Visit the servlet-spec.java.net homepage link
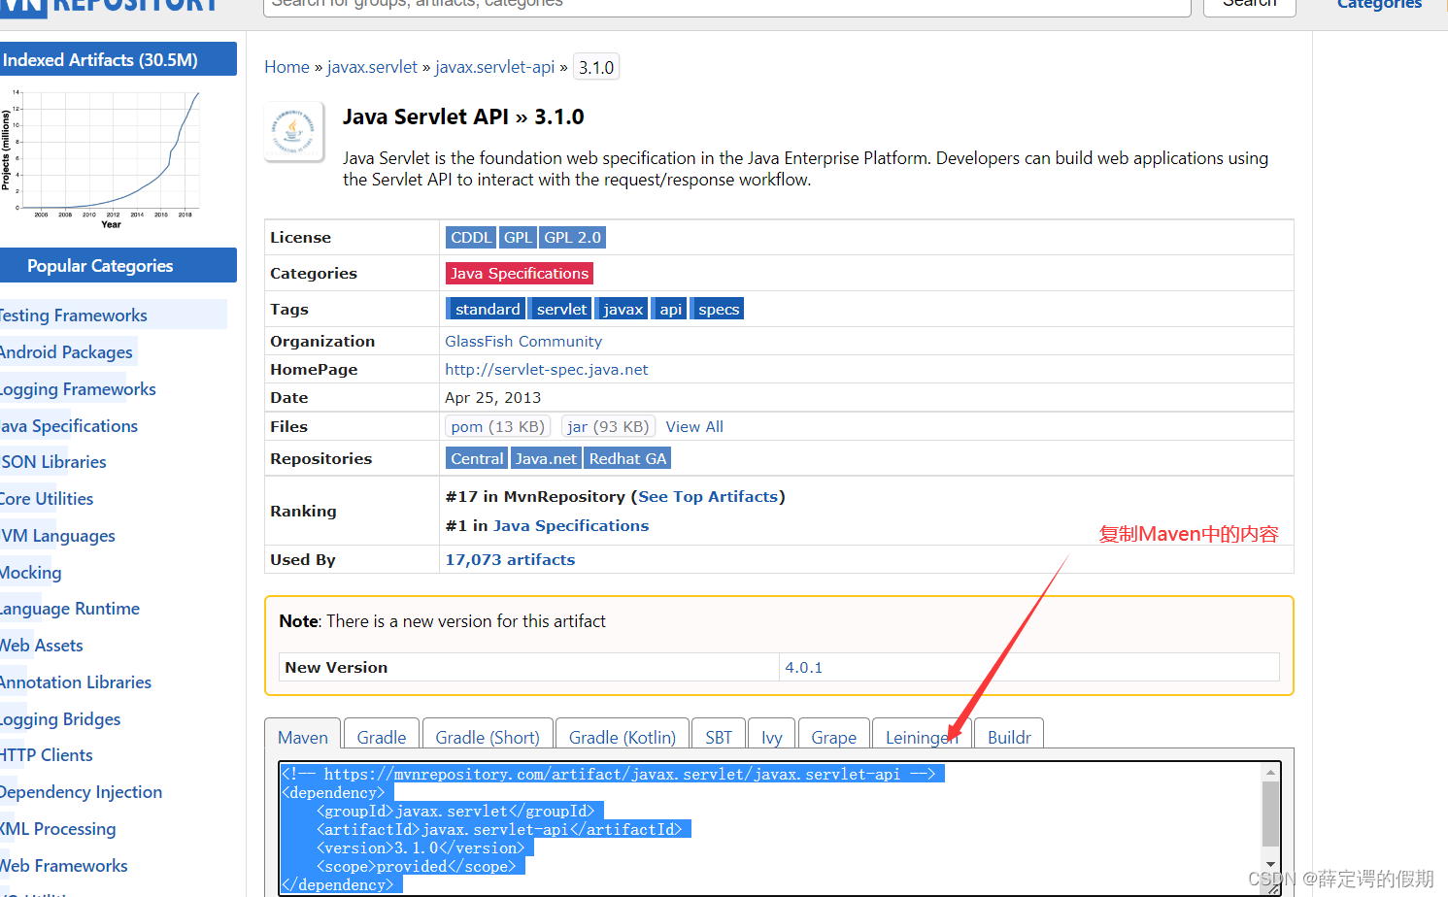The height and width of the screenshot is (897, 1448). tap(547, 370)
